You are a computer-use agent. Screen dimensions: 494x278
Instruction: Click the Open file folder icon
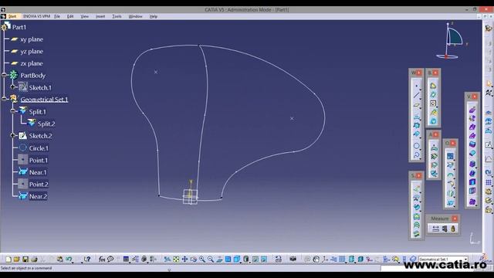point(17,259)
